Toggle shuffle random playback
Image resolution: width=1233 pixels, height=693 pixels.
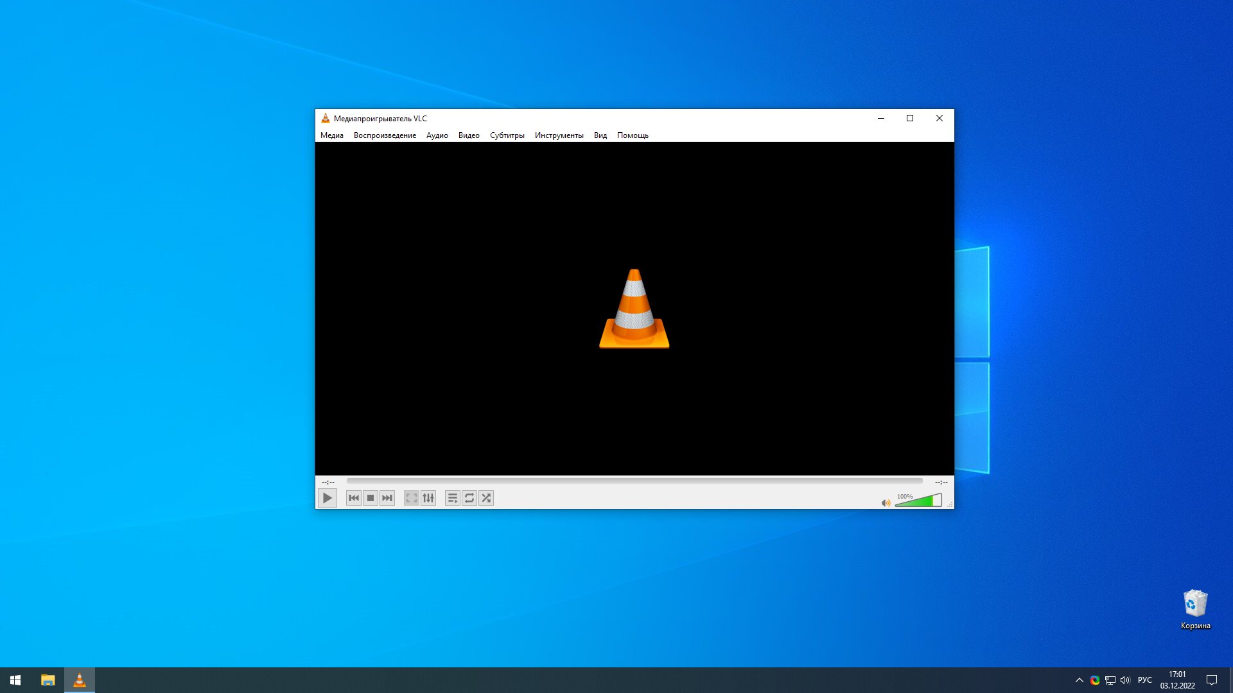click(x=486, y=498)
